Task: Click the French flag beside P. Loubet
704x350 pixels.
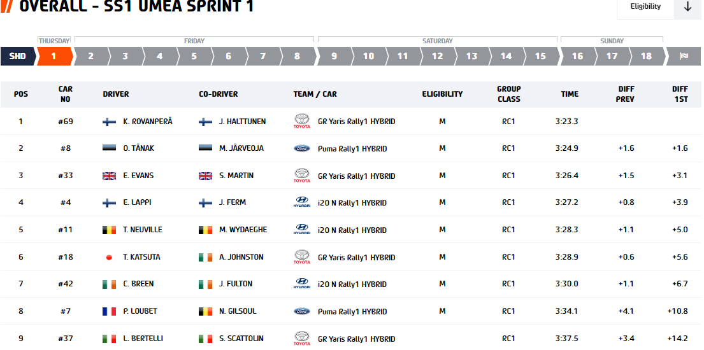Action: click(x=109, y=311)
